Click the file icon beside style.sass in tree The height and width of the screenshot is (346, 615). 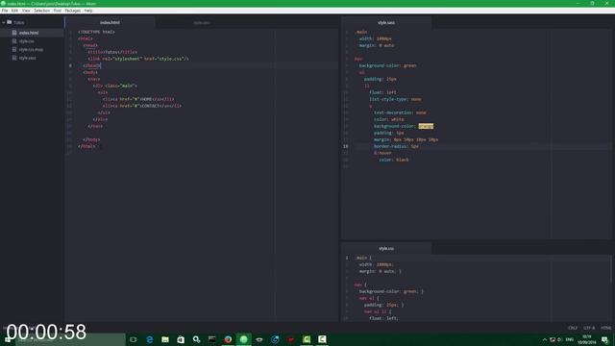(x=14, y=58)
